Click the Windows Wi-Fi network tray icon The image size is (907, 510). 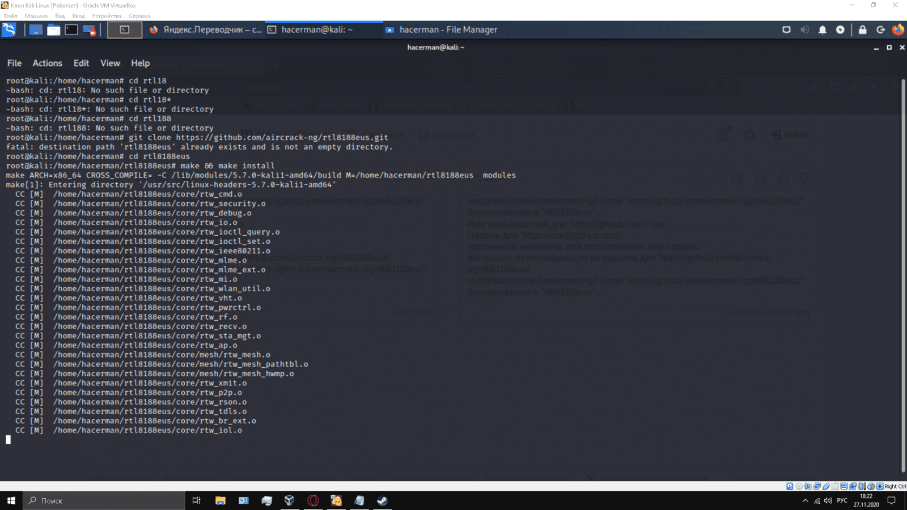click(x=817, y=500)
